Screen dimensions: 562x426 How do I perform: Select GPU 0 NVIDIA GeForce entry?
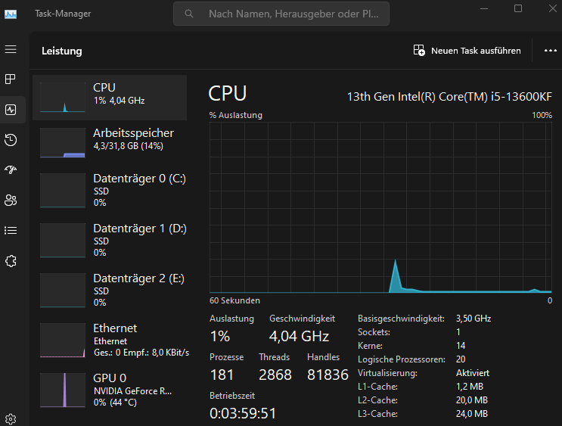tap(110, 390)
